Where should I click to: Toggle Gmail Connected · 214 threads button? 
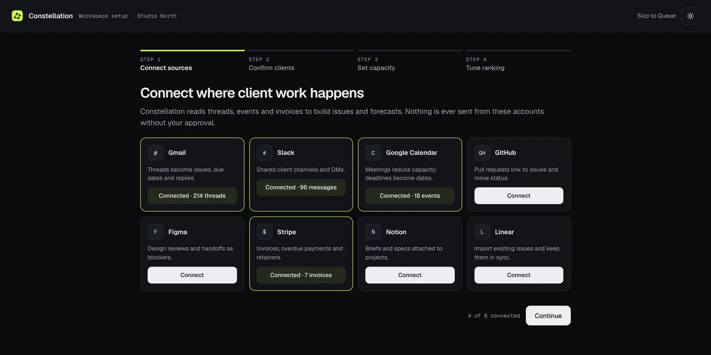(x=192, y=196)
